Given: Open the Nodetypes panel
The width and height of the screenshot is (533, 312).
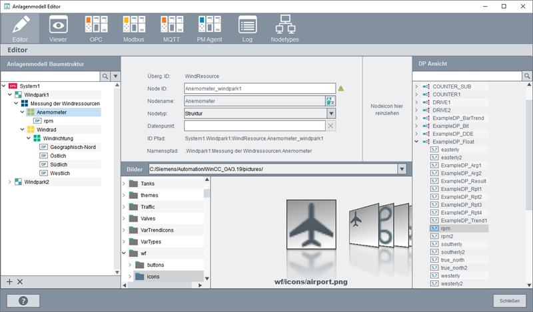Looking at the screenshot, I should point(286,29).
